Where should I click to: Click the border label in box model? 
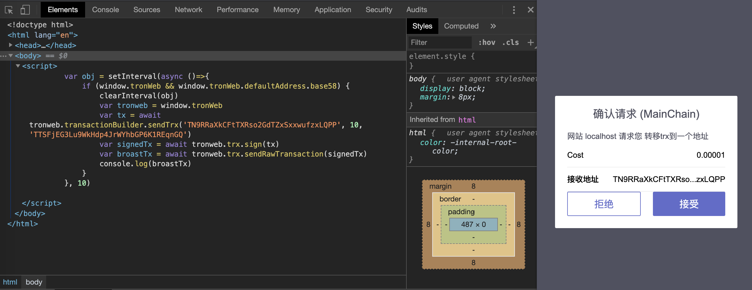point(450,199)
